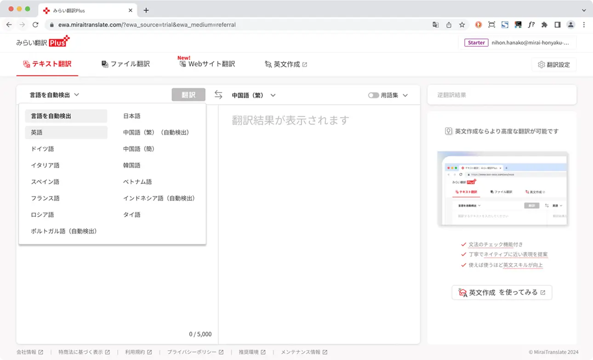Click the Google Translate icon in address bar

435,25
